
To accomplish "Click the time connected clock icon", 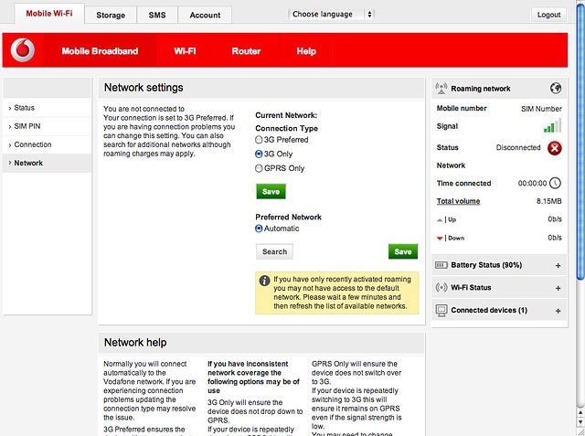I will tap(555, 183).
